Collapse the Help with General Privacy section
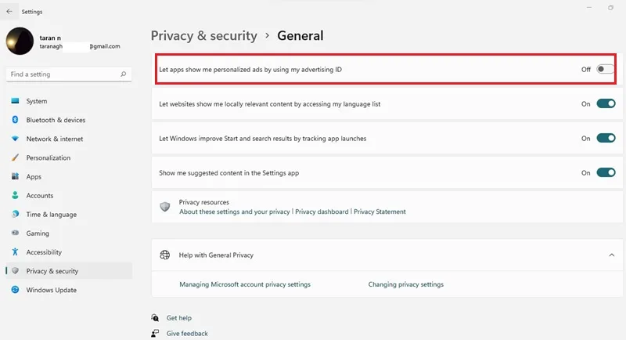 click(612, 255)
